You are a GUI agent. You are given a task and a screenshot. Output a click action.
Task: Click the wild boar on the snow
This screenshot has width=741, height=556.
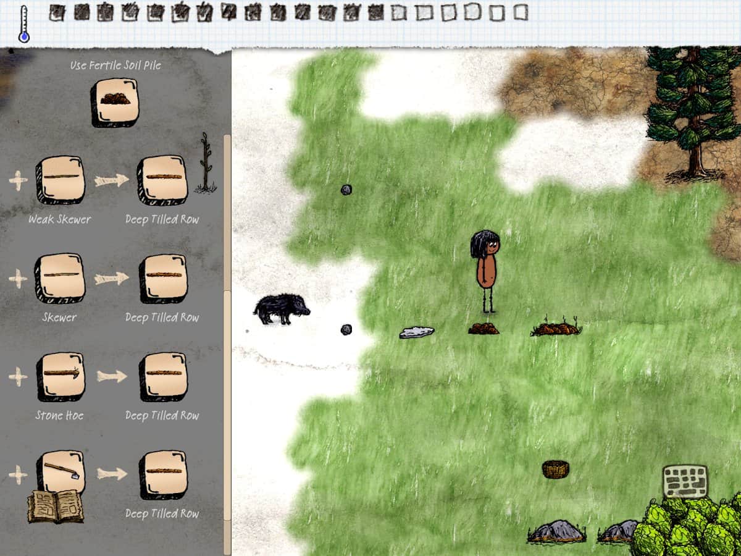tap(282, 309)
